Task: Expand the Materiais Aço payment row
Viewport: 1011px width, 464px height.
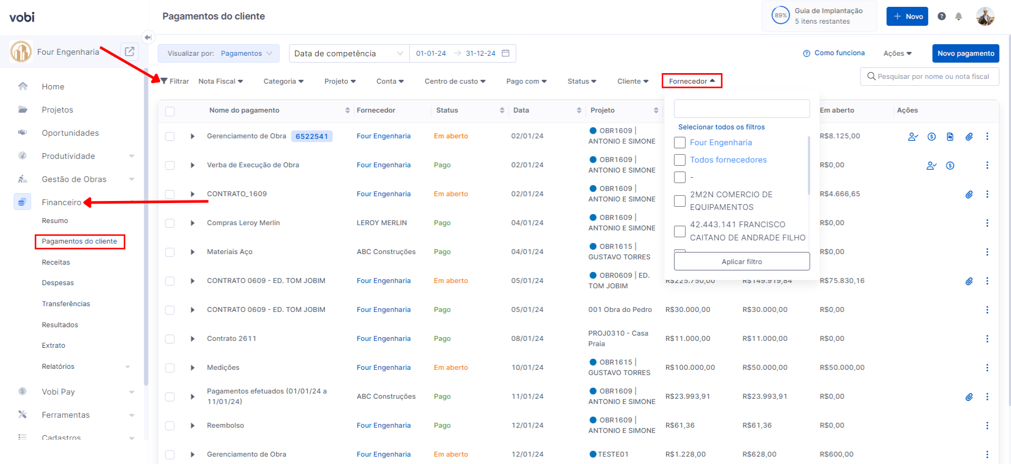Action: pos(193,252)
